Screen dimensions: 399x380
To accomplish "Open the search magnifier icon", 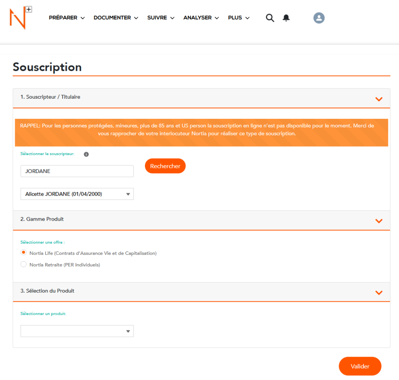I will 270,18.
